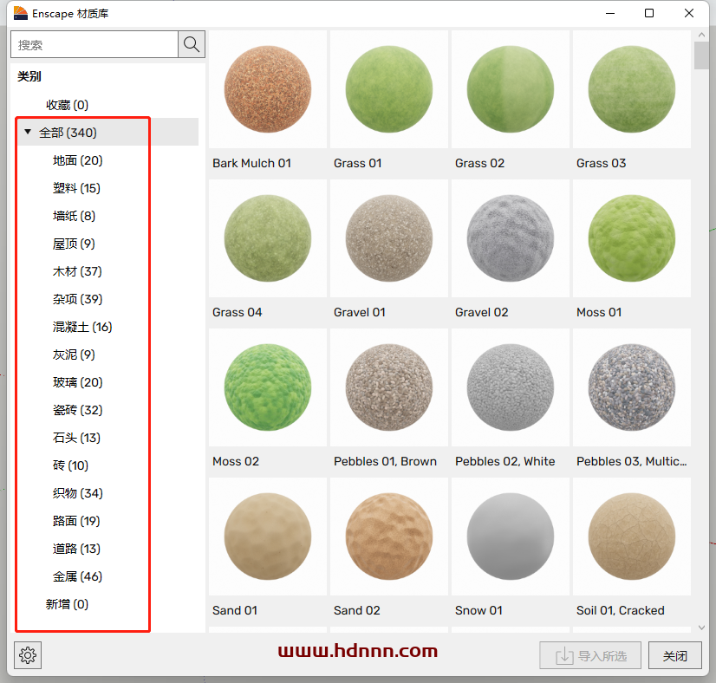716x683 pixels.
Task: Select the Sand 02 material sphere
Action: point(389,537)
